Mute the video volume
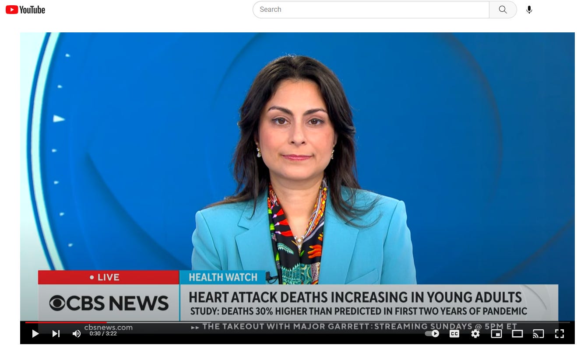Viewport: 577px width, 345px height. [x=76, y=334]
